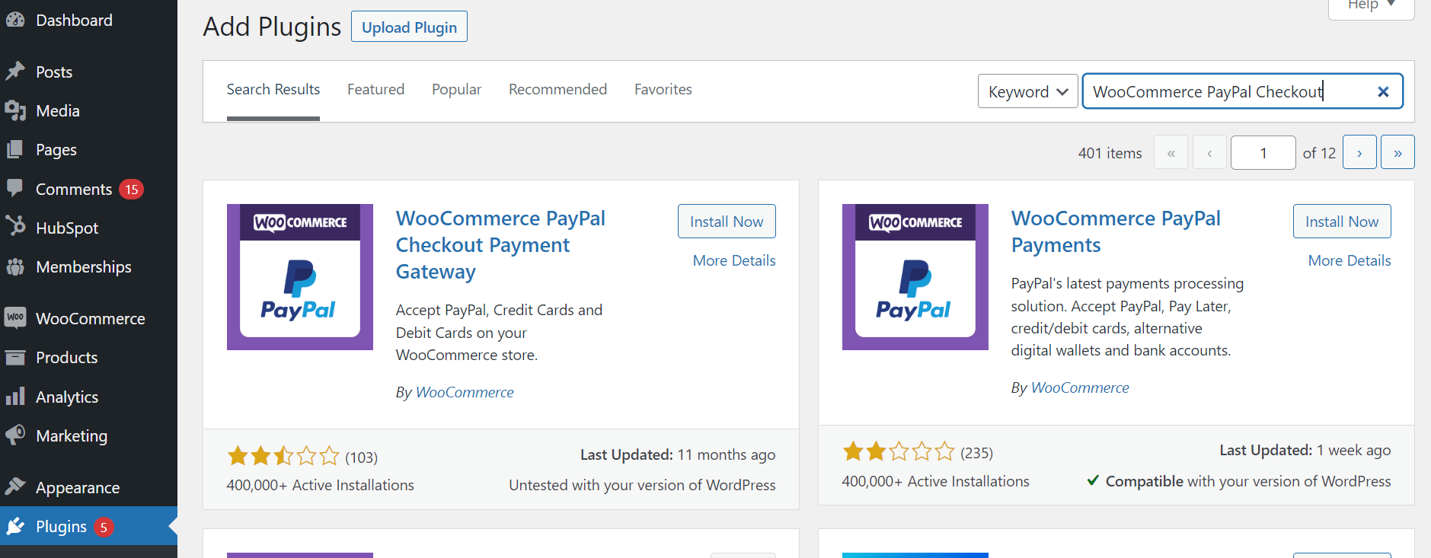
Task: Open the WooCommerce sidebar menu
Action: (88, 318)
